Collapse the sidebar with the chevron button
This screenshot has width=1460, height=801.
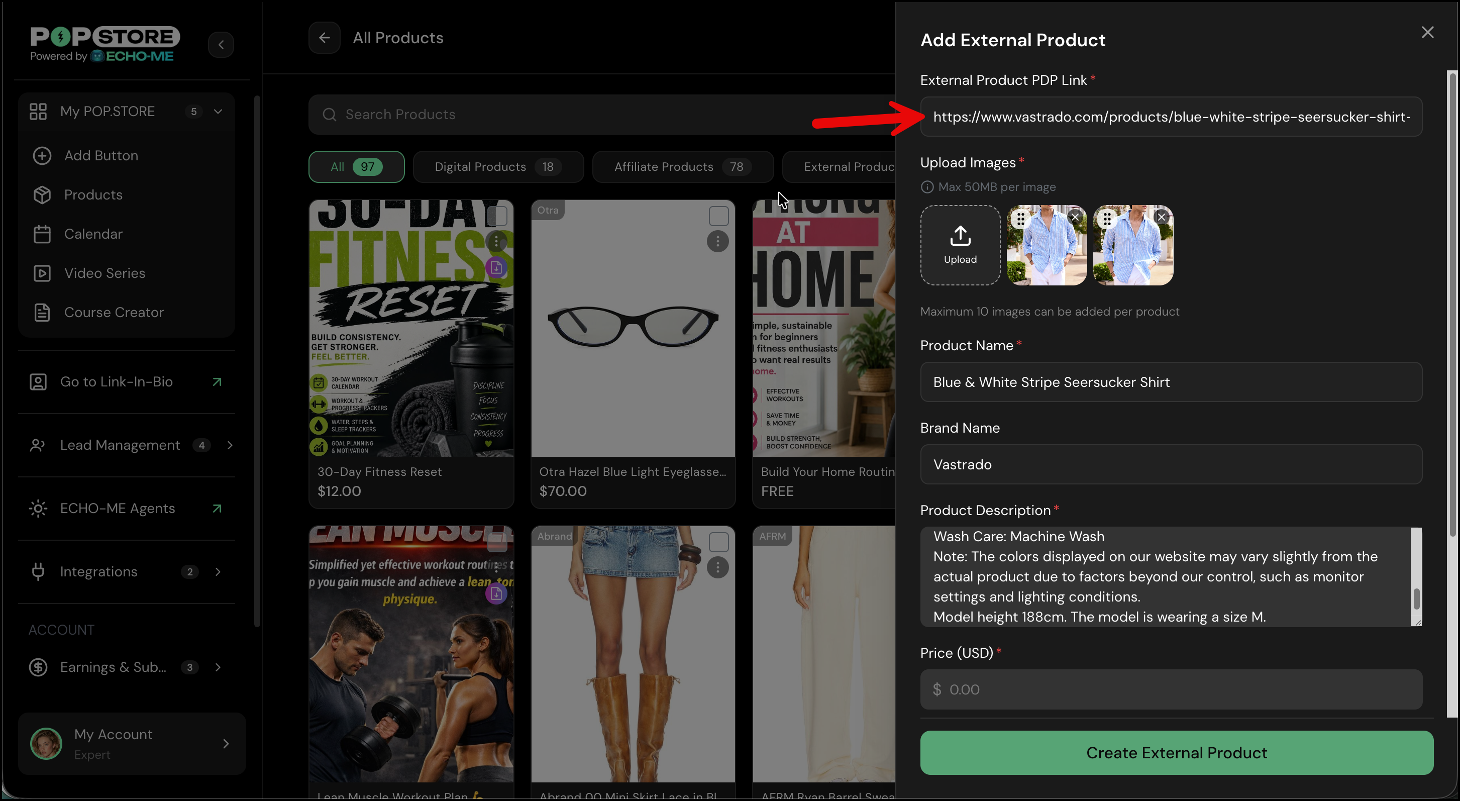pos(221,44)
